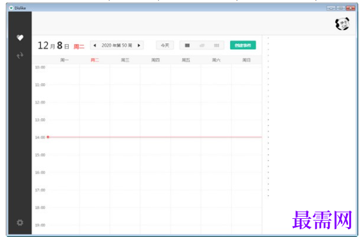Screen dimensions: 364x240
Task: Go to next week arrow
Action: pos(139,45)
